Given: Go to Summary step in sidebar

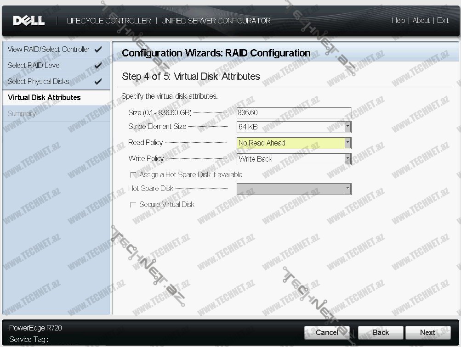Looking at the screenshot, I should tap(22, 114).
